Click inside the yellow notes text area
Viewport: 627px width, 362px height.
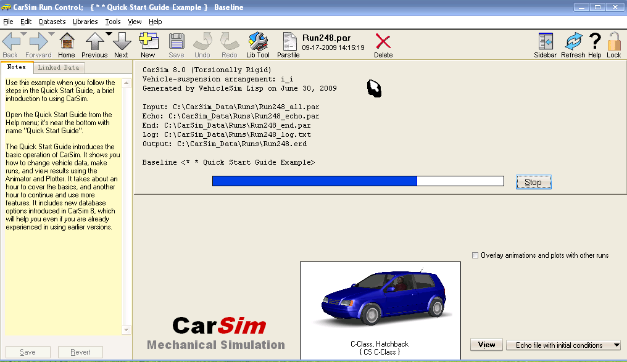point(63,207)
